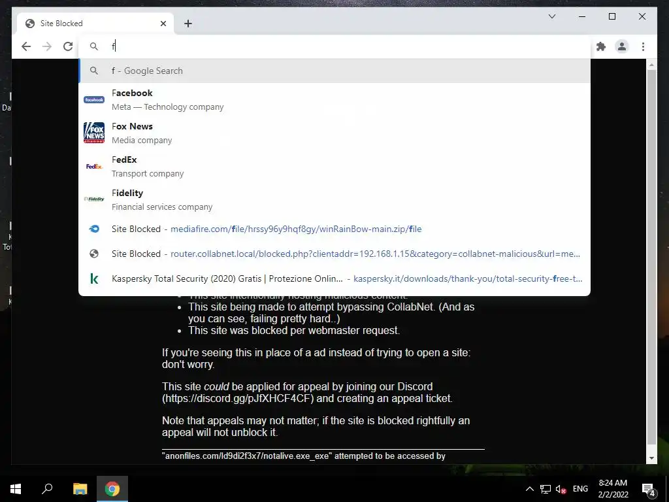Select the 'f - Google Search' suggestion
Viewport: 669px width, 502px height.
334,71
